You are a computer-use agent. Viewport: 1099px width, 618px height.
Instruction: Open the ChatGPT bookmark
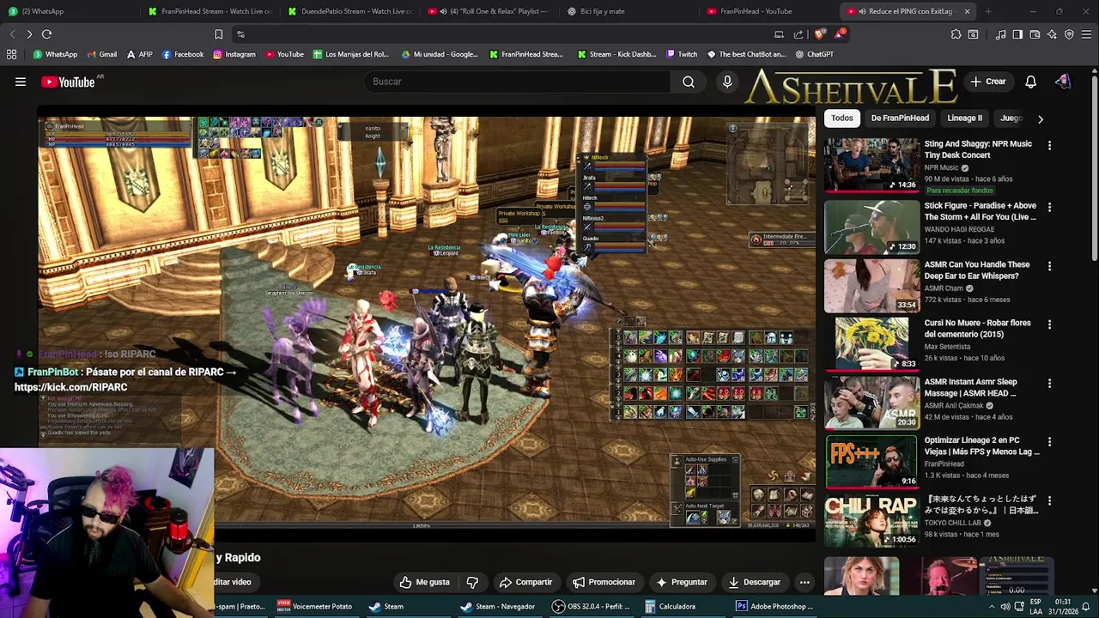click(x=814, y=54)
